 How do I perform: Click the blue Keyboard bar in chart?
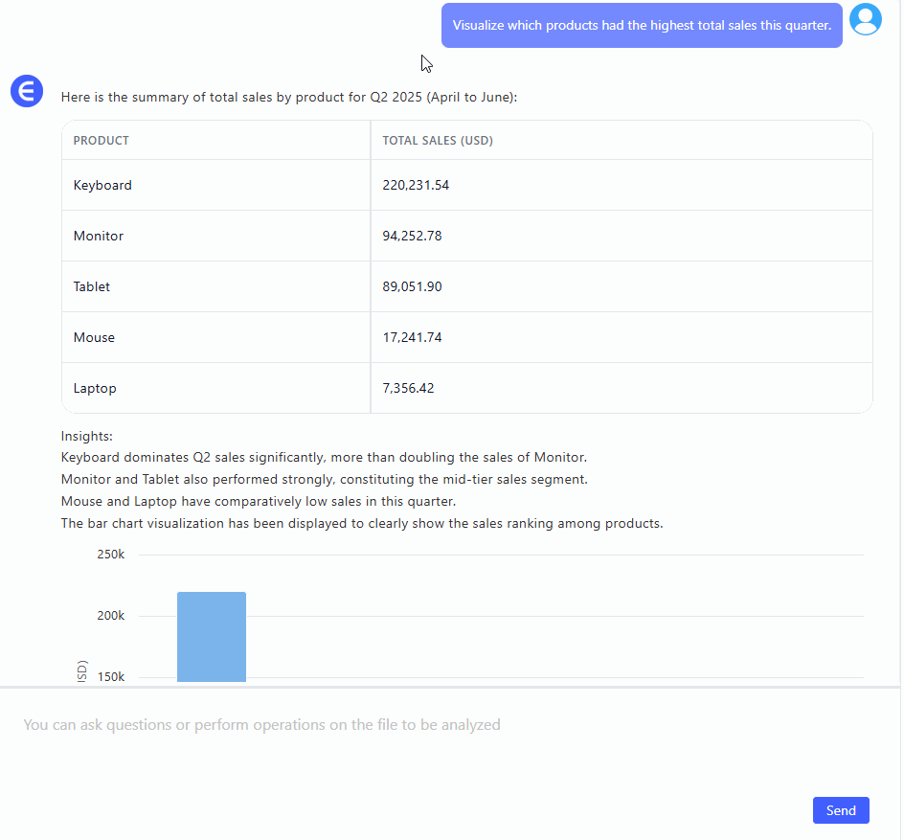[x=212, y=637]
